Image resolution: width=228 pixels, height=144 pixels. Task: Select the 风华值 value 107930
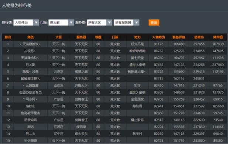218,44
